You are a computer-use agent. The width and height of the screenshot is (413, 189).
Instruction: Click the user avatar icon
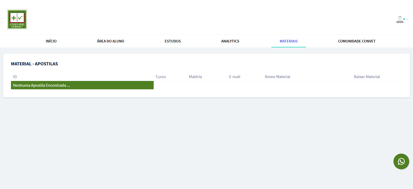399,20
